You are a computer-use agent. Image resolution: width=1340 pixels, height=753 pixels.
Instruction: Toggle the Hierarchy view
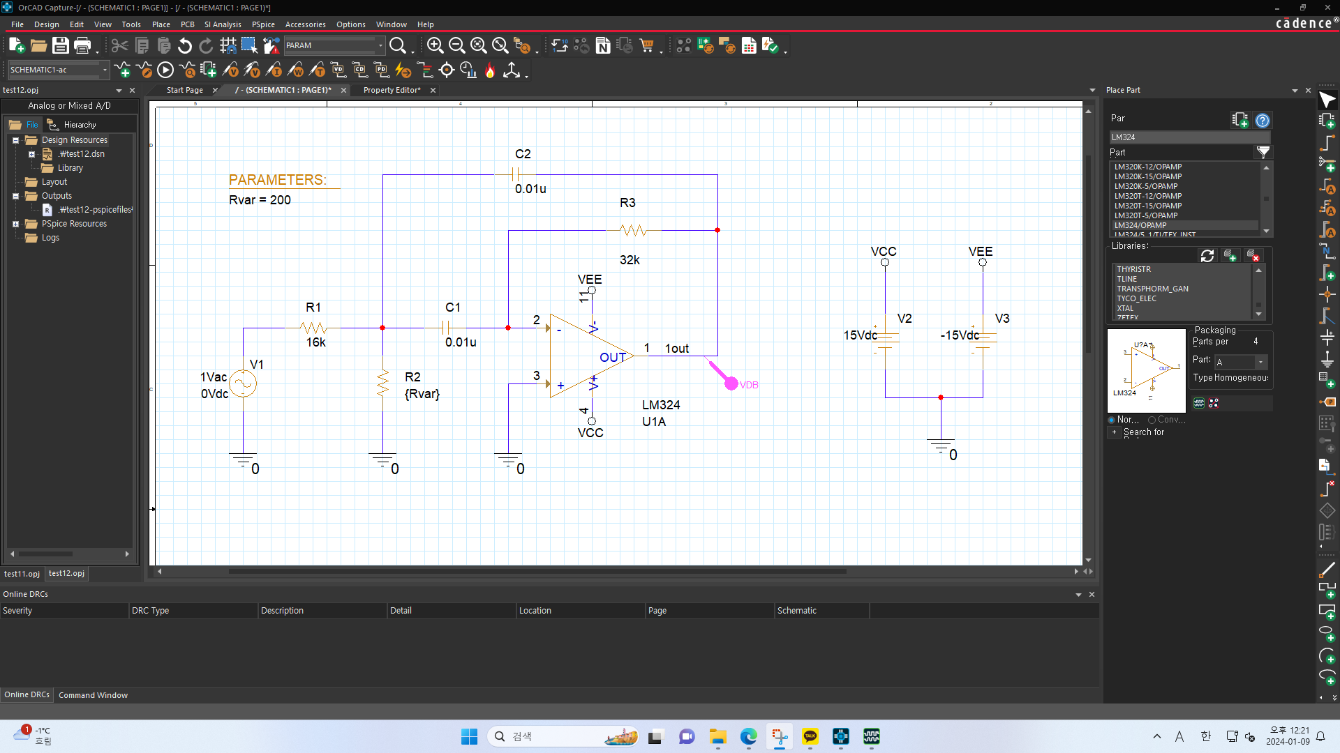coord(80,124)
